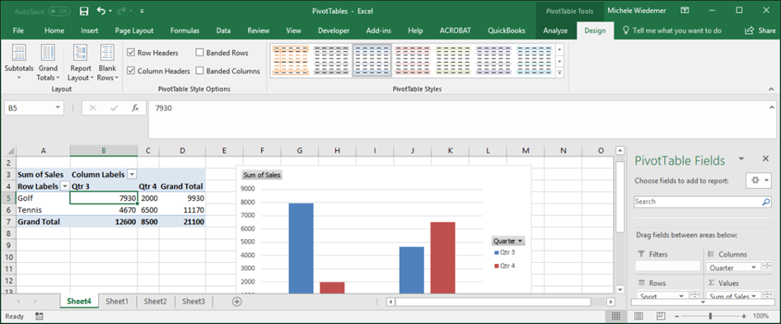
Task: Switch to the Home tab
Action: pos(54,31)
